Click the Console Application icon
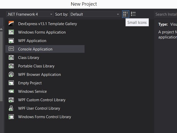The height and width of the screenshot is (133, 177). pyautogui.click(x=11, y=49)
